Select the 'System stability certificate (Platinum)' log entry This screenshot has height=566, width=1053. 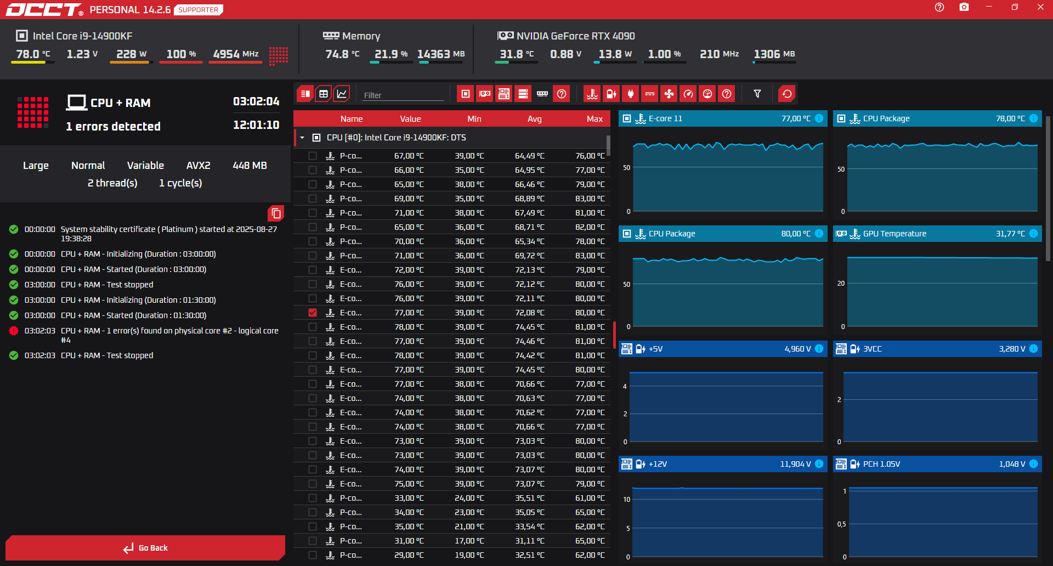point(145,234)
